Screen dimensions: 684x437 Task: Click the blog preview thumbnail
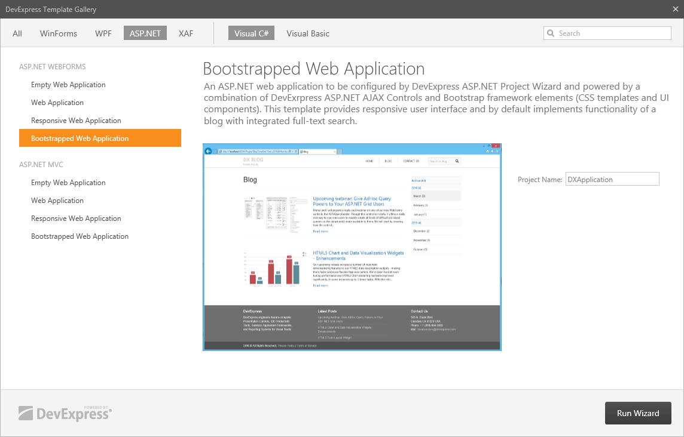352,247
